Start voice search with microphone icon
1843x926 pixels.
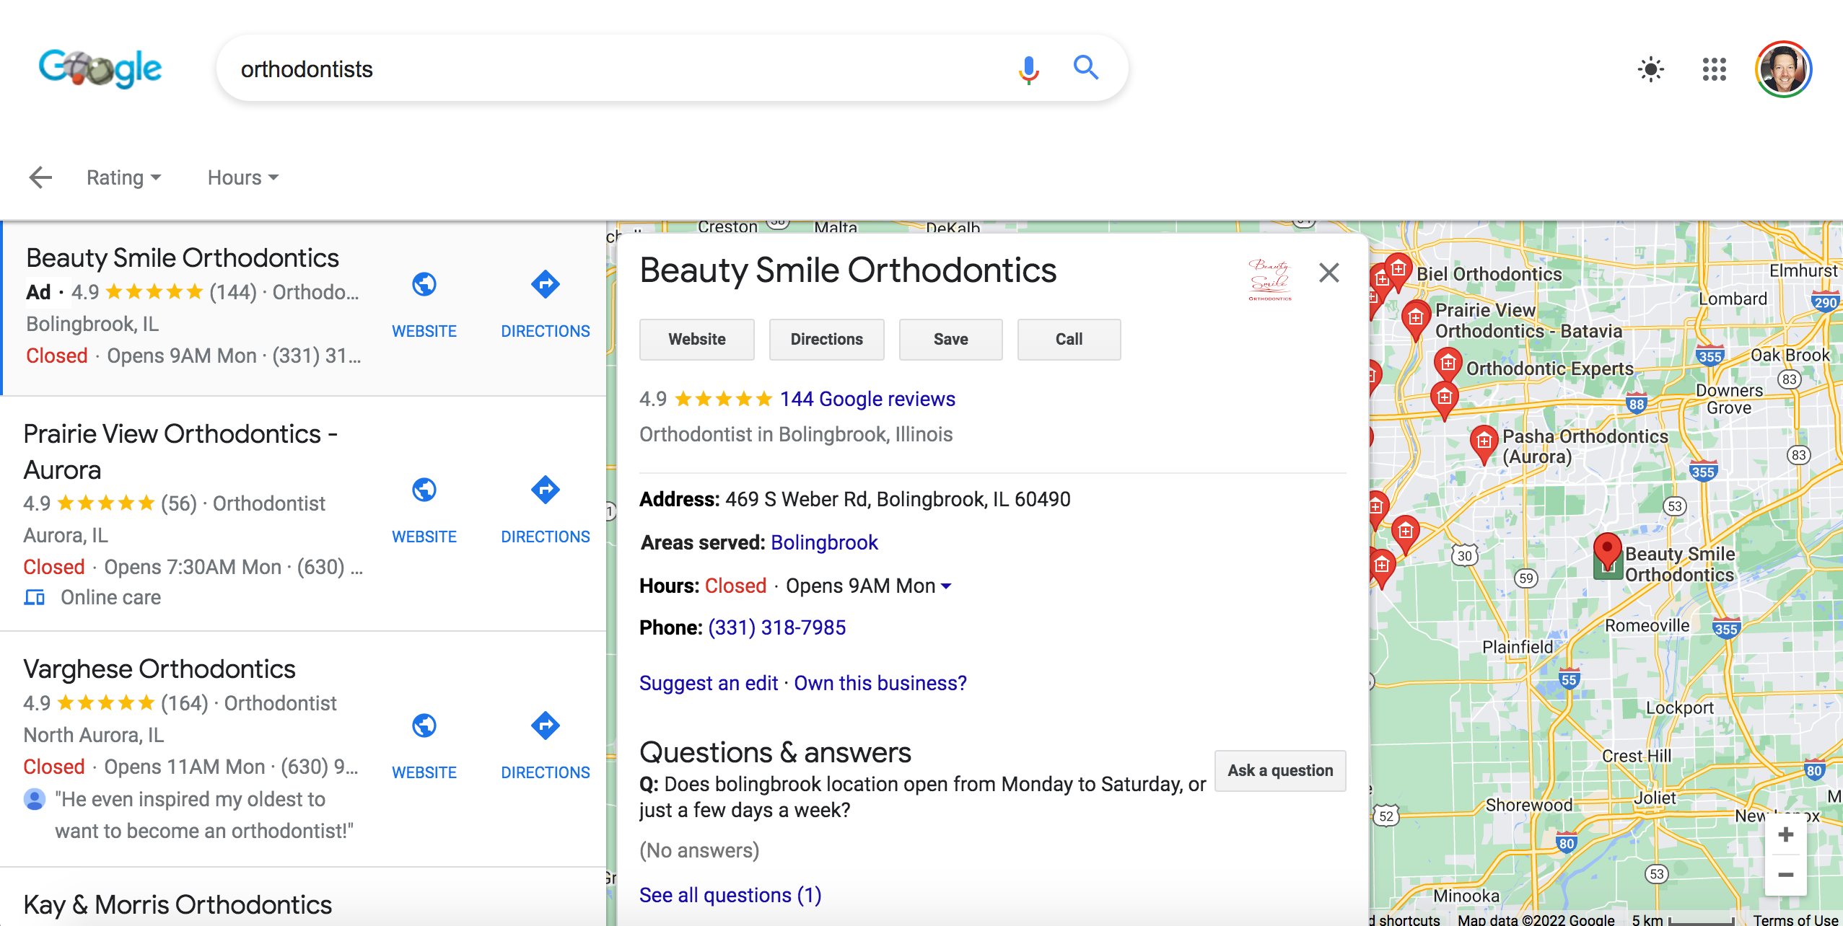1028,69
